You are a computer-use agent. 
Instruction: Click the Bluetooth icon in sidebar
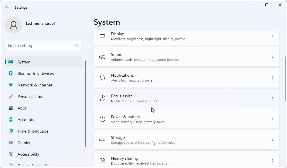pyautogui.click(x=11, y=73)
